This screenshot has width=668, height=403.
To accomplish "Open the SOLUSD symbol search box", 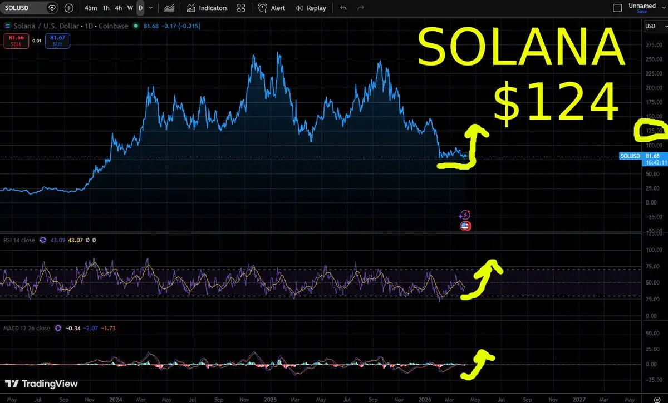I will click(29, 8).
